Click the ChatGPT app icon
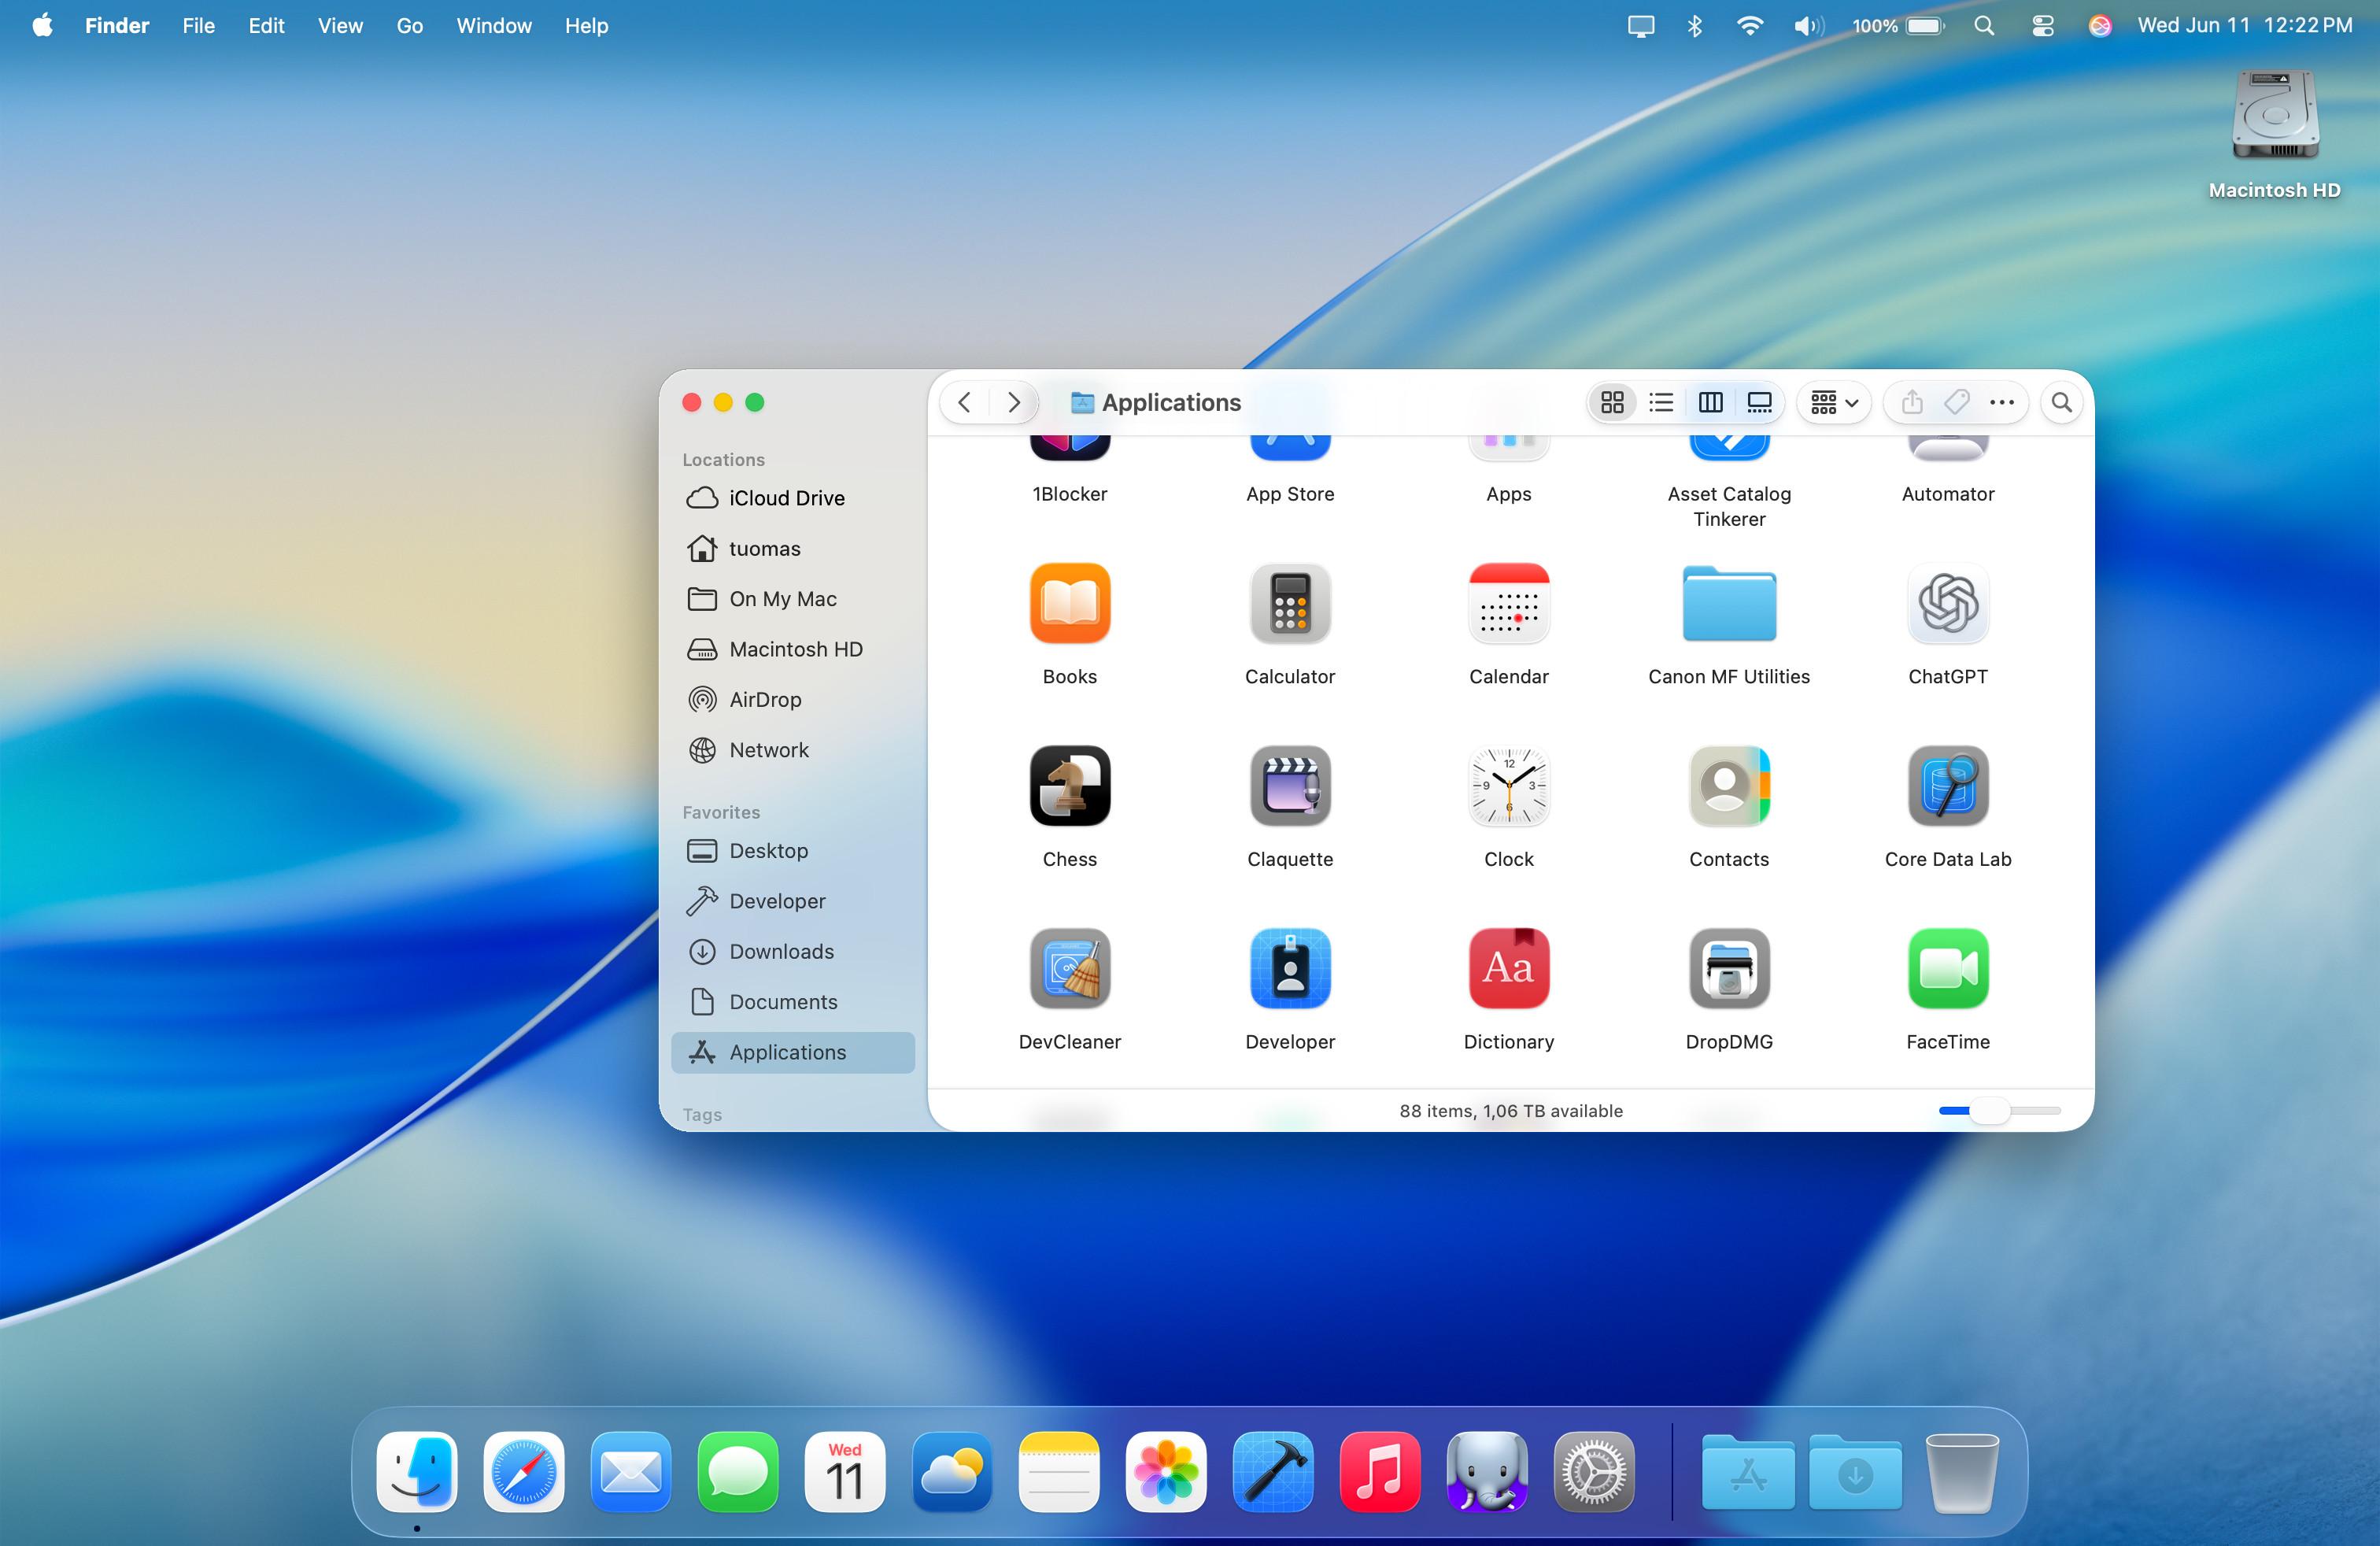2380x1546 pixels. tap(1947, 603)
